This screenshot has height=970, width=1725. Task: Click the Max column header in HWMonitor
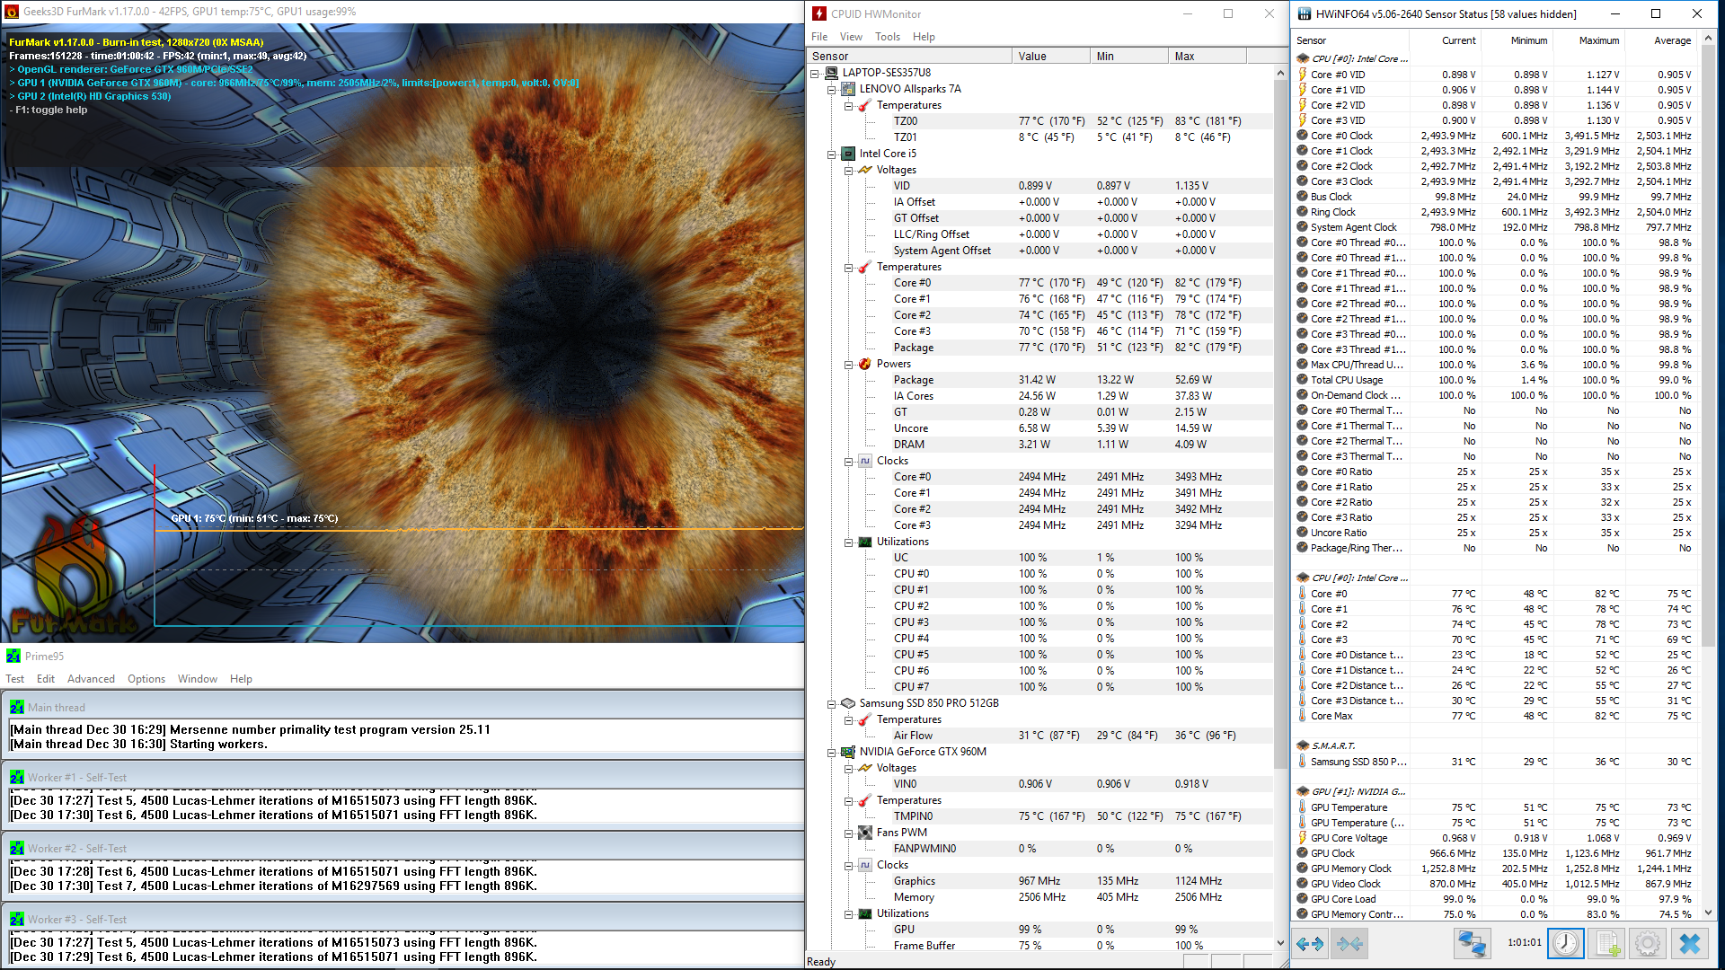pyautogui.click(x=1184, y=57)
